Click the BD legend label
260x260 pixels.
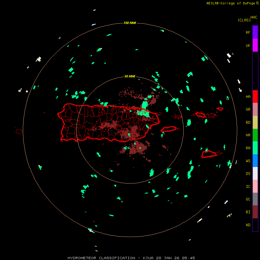(x=248, y=122)
